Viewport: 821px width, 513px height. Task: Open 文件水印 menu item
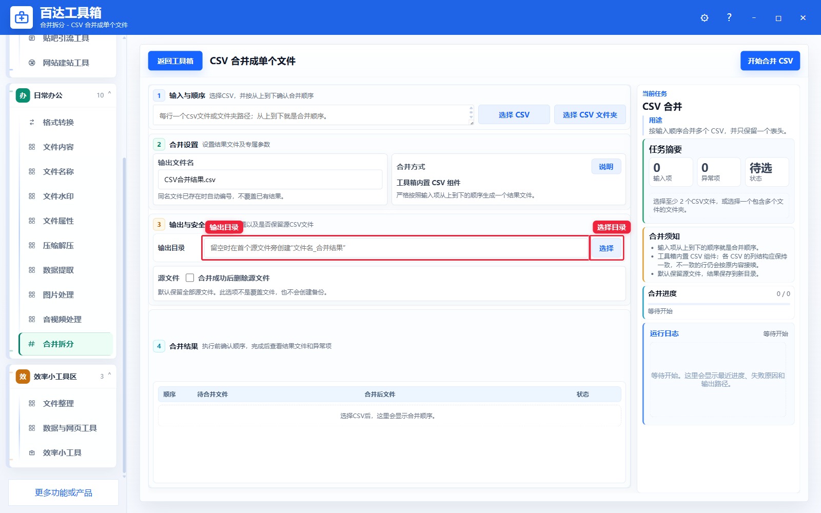66,196
